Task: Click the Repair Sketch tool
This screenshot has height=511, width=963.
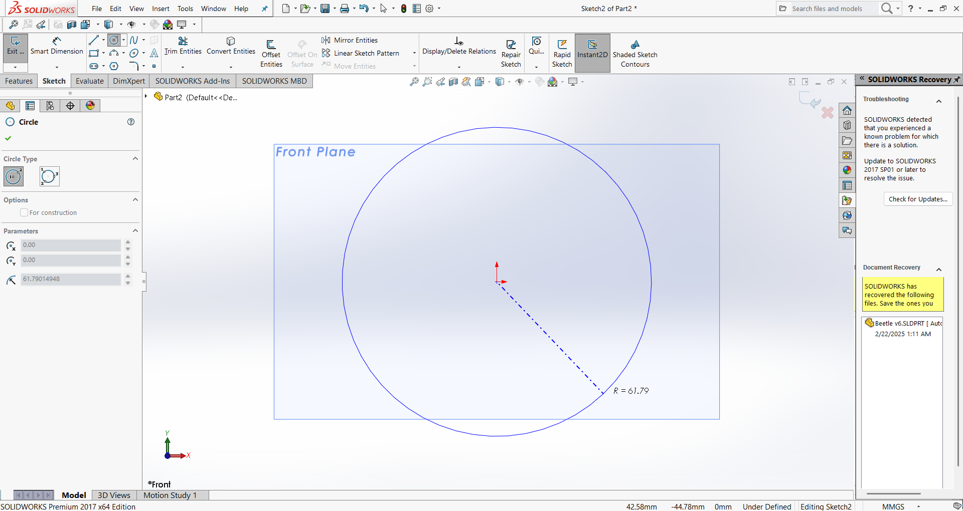Action: click(511, 54)
